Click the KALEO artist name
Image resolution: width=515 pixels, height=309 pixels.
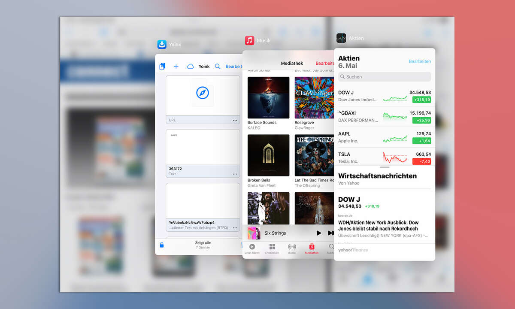tap(254, 128)
